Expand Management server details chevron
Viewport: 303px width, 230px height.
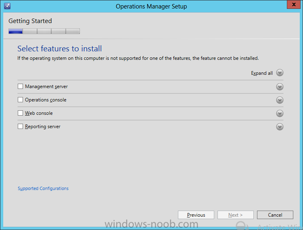(x=280, y=87)
